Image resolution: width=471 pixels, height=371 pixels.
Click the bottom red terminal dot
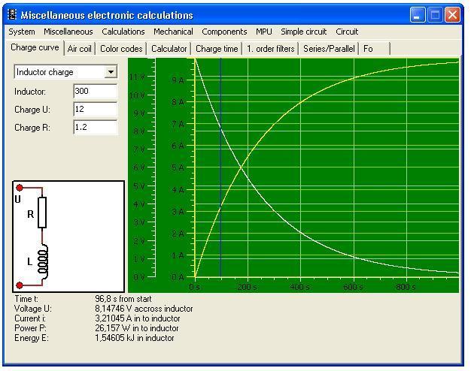(20, 285)
